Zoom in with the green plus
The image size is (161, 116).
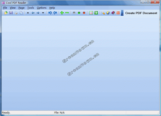(62, 13)
